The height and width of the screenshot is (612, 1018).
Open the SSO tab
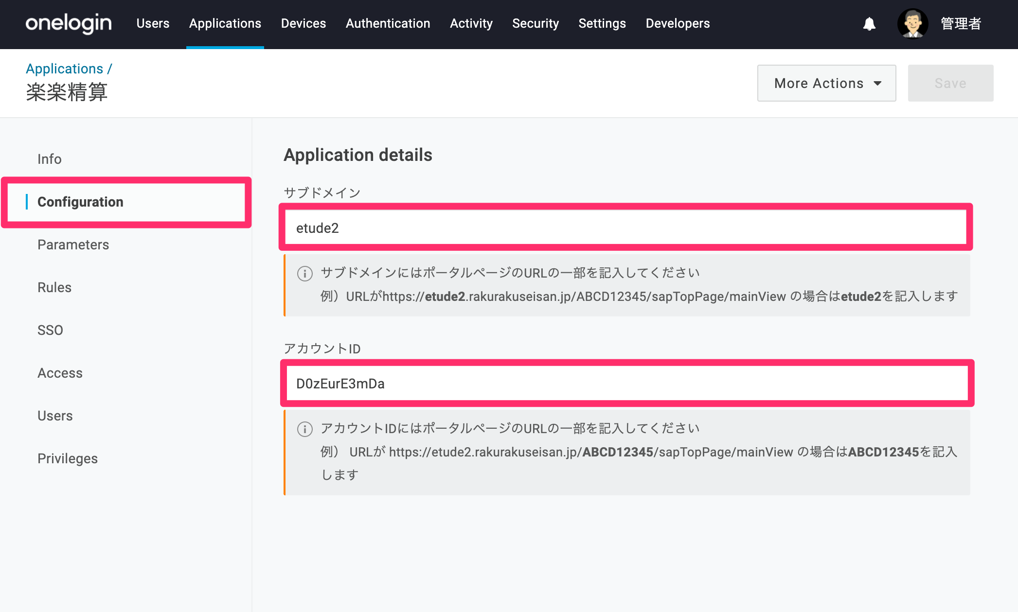point(50,330)
